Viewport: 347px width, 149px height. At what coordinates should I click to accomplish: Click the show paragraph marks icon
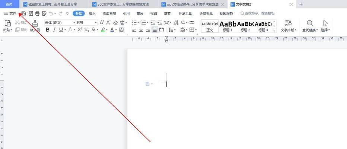(183, 22)
